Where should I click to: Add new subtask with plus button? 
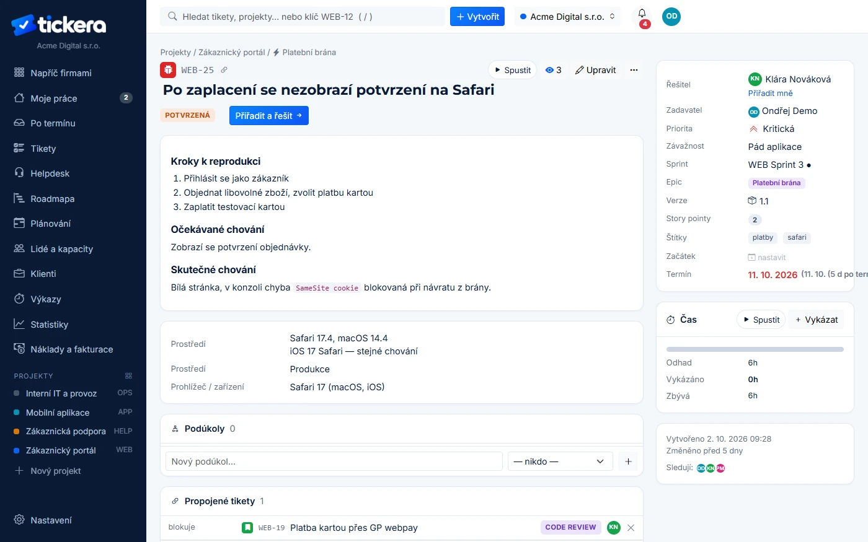[628, 461]
